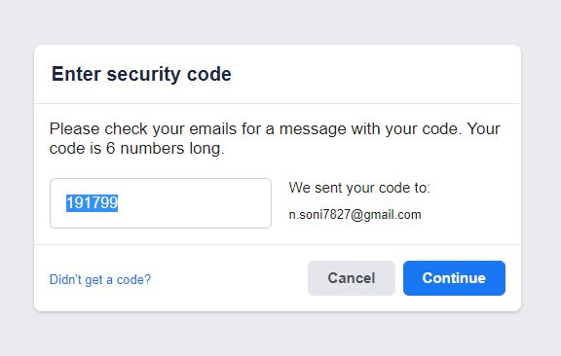The image size is (561, 356).
Task: Click the n.soni7827@gmail.com email address
Action: [355, 214]
